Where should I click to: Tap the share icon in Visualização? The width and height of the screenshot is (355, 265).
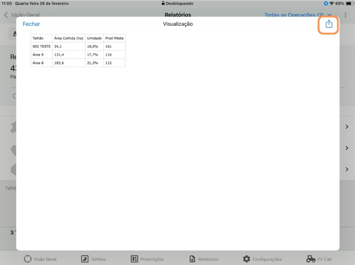(329, 24)
